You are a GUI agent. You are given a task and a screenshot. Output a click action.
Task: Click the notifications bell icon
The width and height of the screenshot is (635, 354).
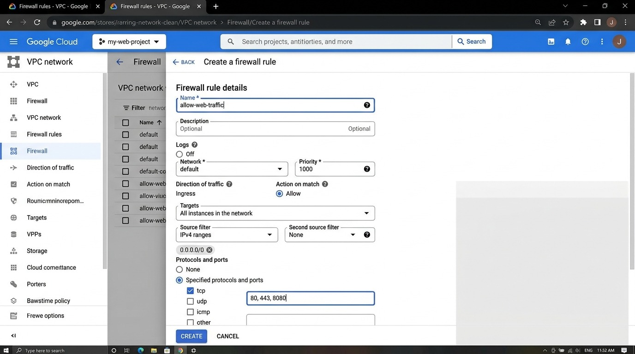pos(568,41)
